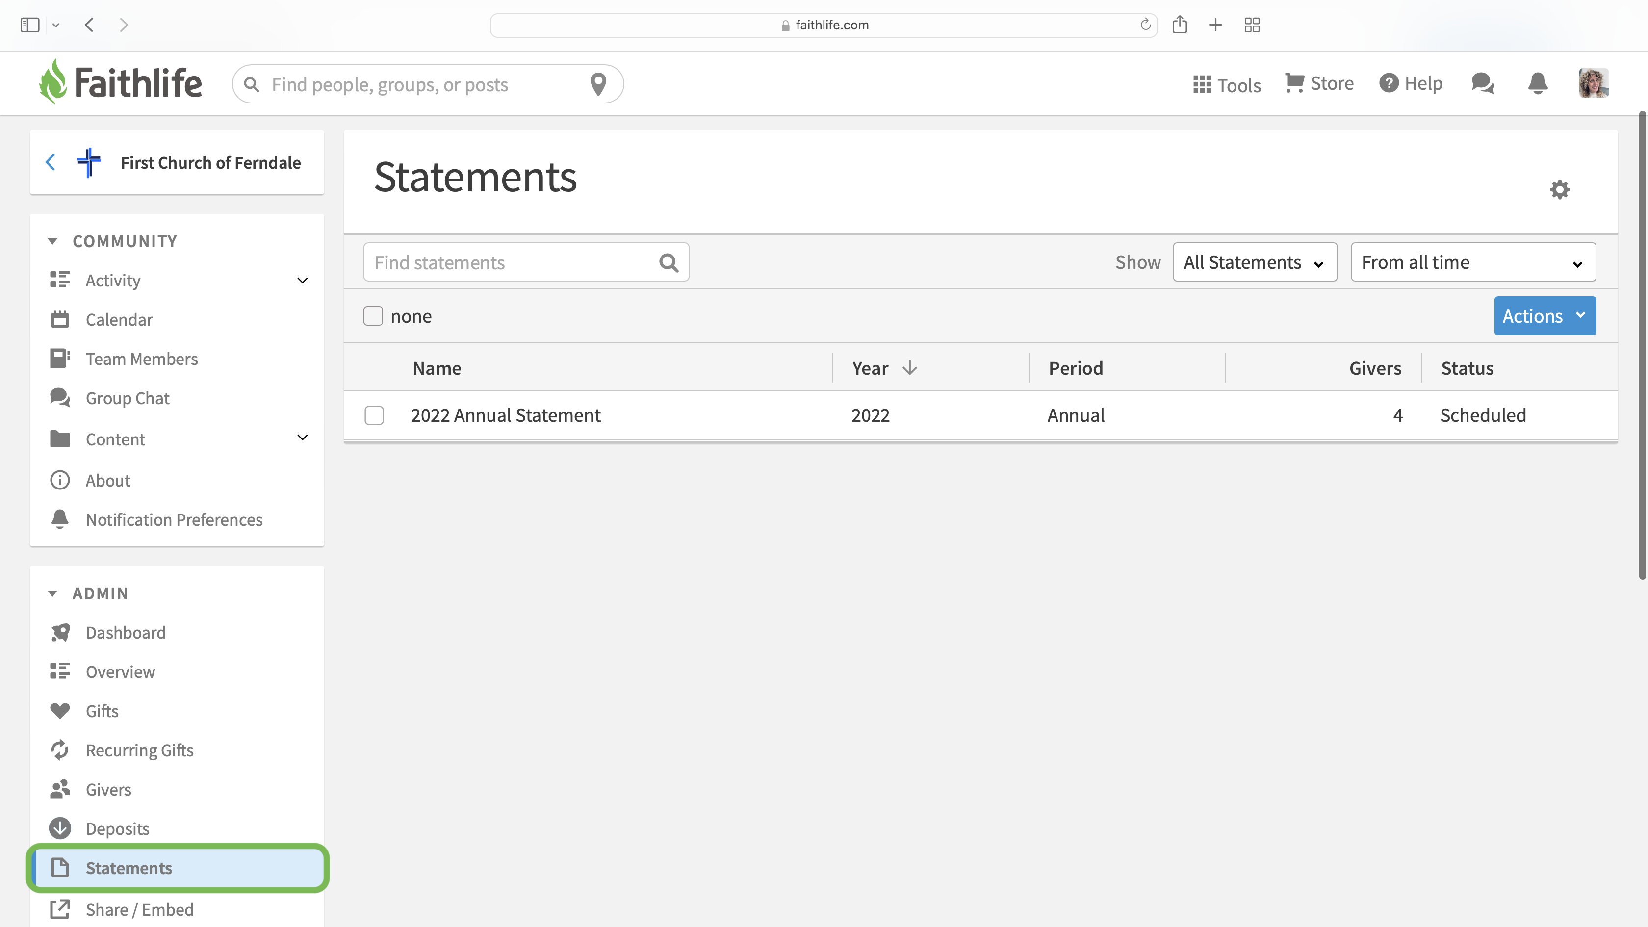Expand the Activity submenu chevron
The image size is (1648, 927).
point(303,280)
